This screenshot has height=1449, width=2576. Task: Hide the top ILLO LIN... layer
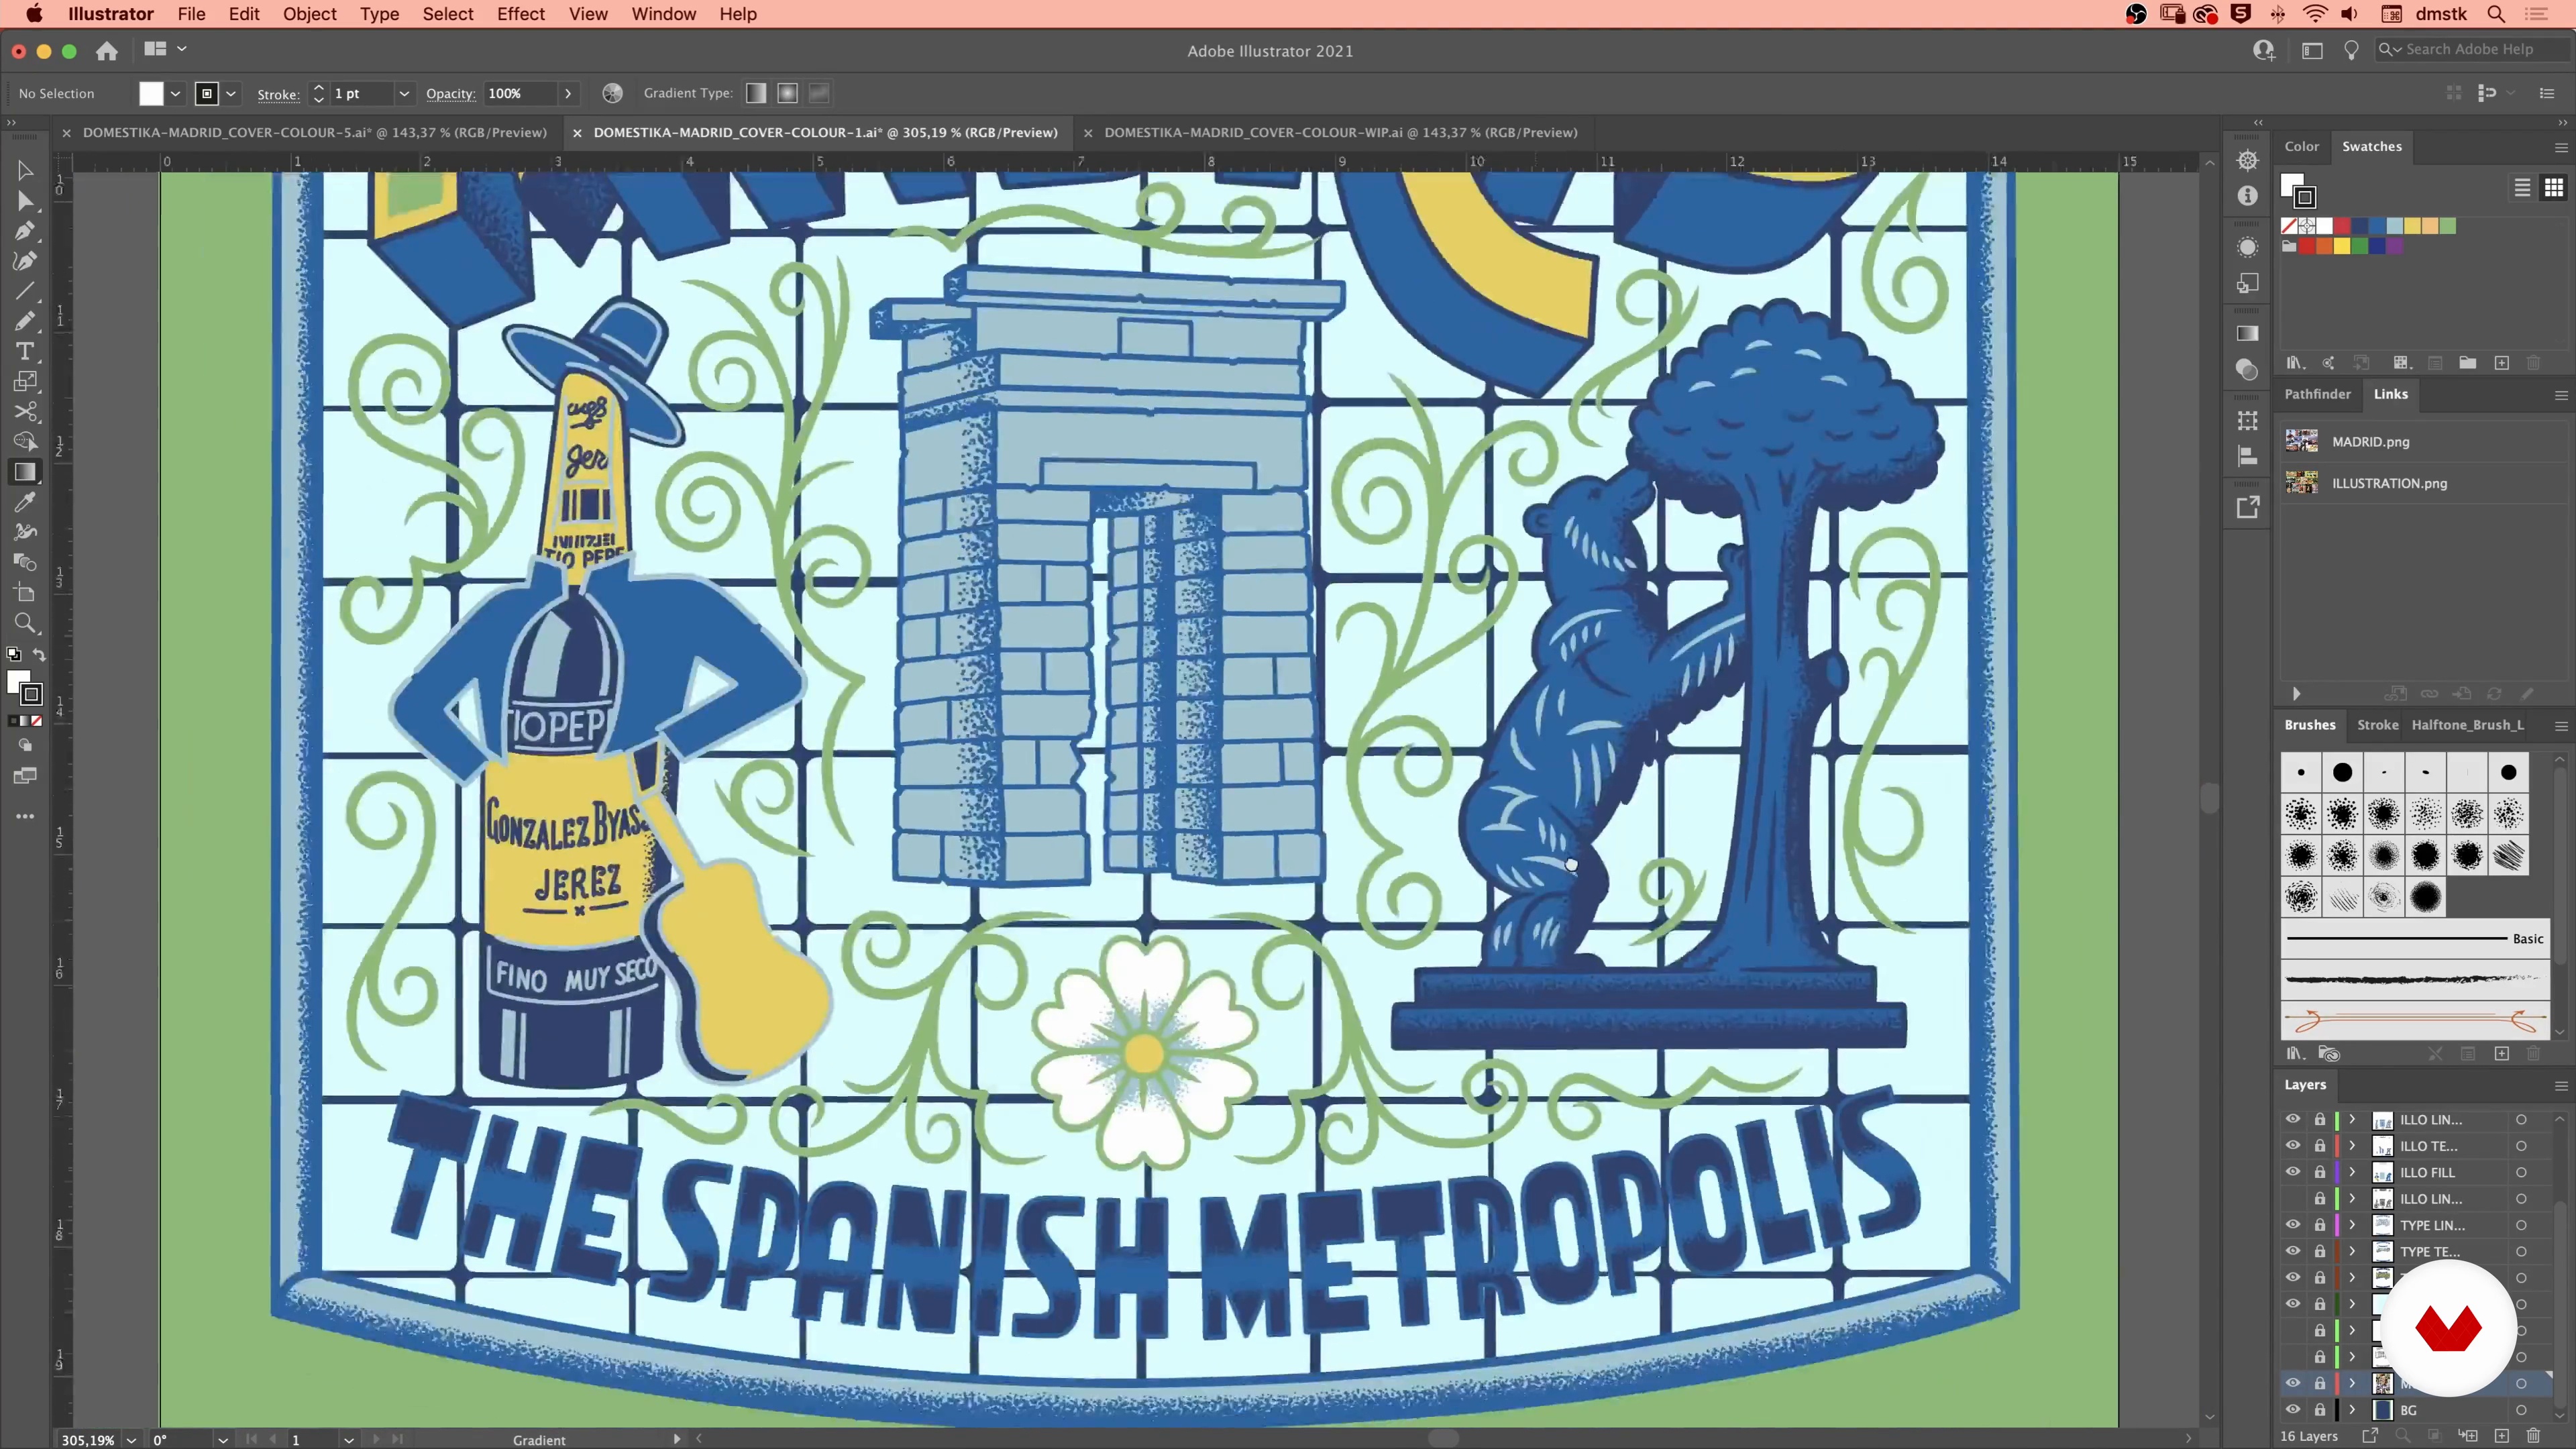[x=2292, y=1119]
